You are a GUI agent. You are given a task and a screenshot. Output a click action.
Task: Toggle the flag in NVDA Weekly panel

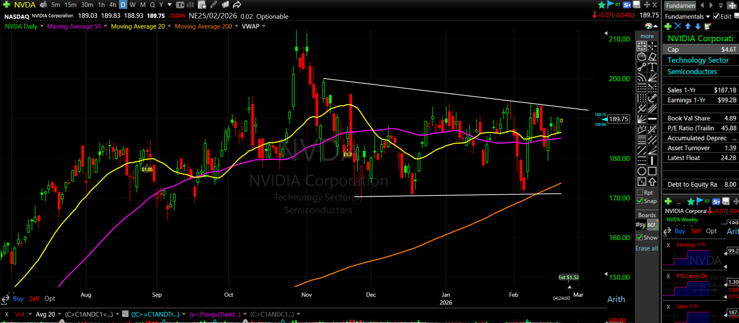700,201
